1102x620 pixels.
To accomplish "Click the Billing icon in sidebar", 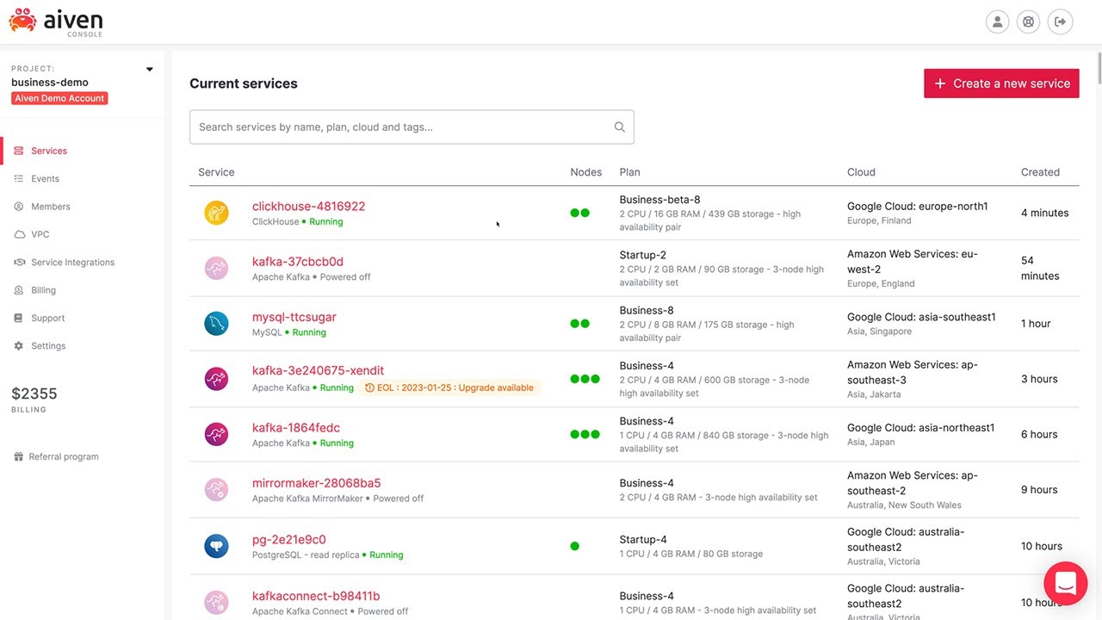I will [19, 290].
